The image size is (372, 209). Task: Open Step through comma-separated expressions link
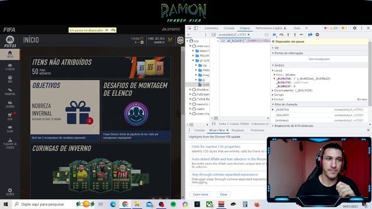pyautogui.click(x=225, y=174)
